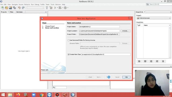Open the Windows Start menu

3,95
